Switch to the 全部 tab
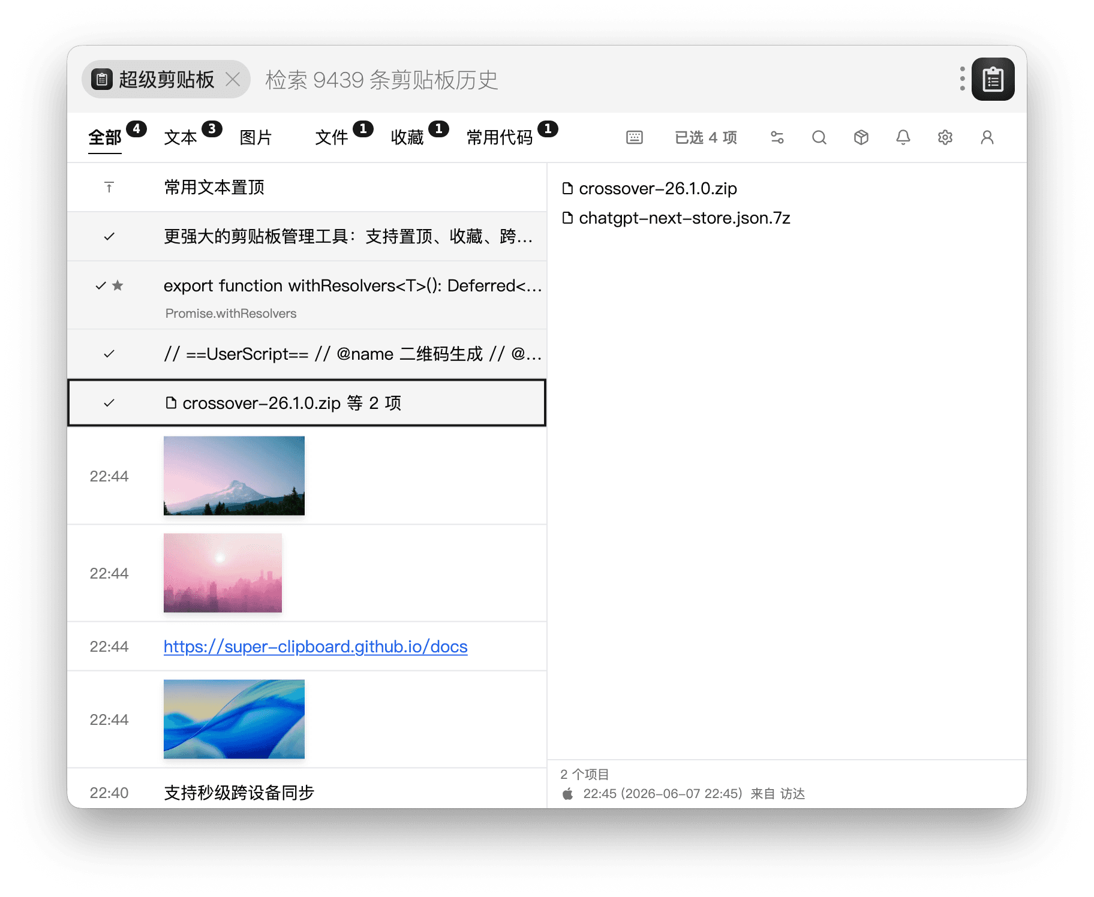 click(x=105, y=138)
